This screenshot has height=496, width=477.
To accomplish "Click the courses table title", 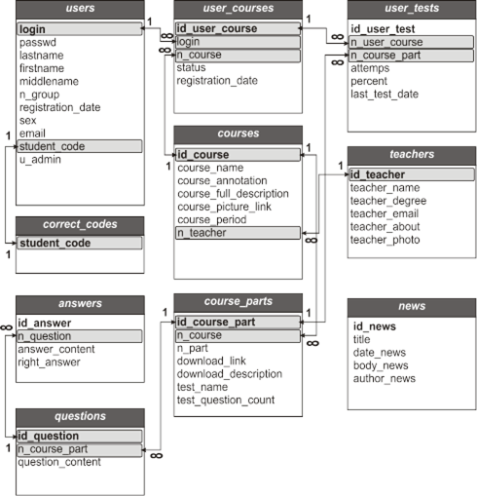I will [x=238, y=134].
